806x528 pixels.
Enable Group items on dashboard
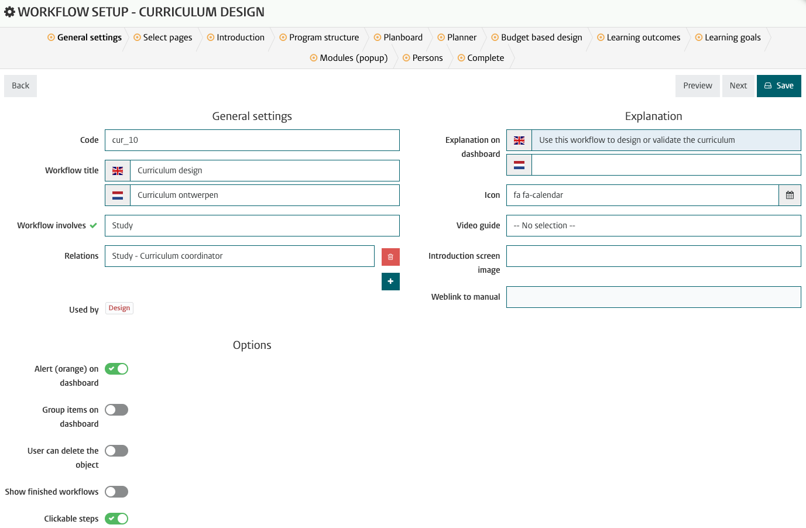click(116, 409)
